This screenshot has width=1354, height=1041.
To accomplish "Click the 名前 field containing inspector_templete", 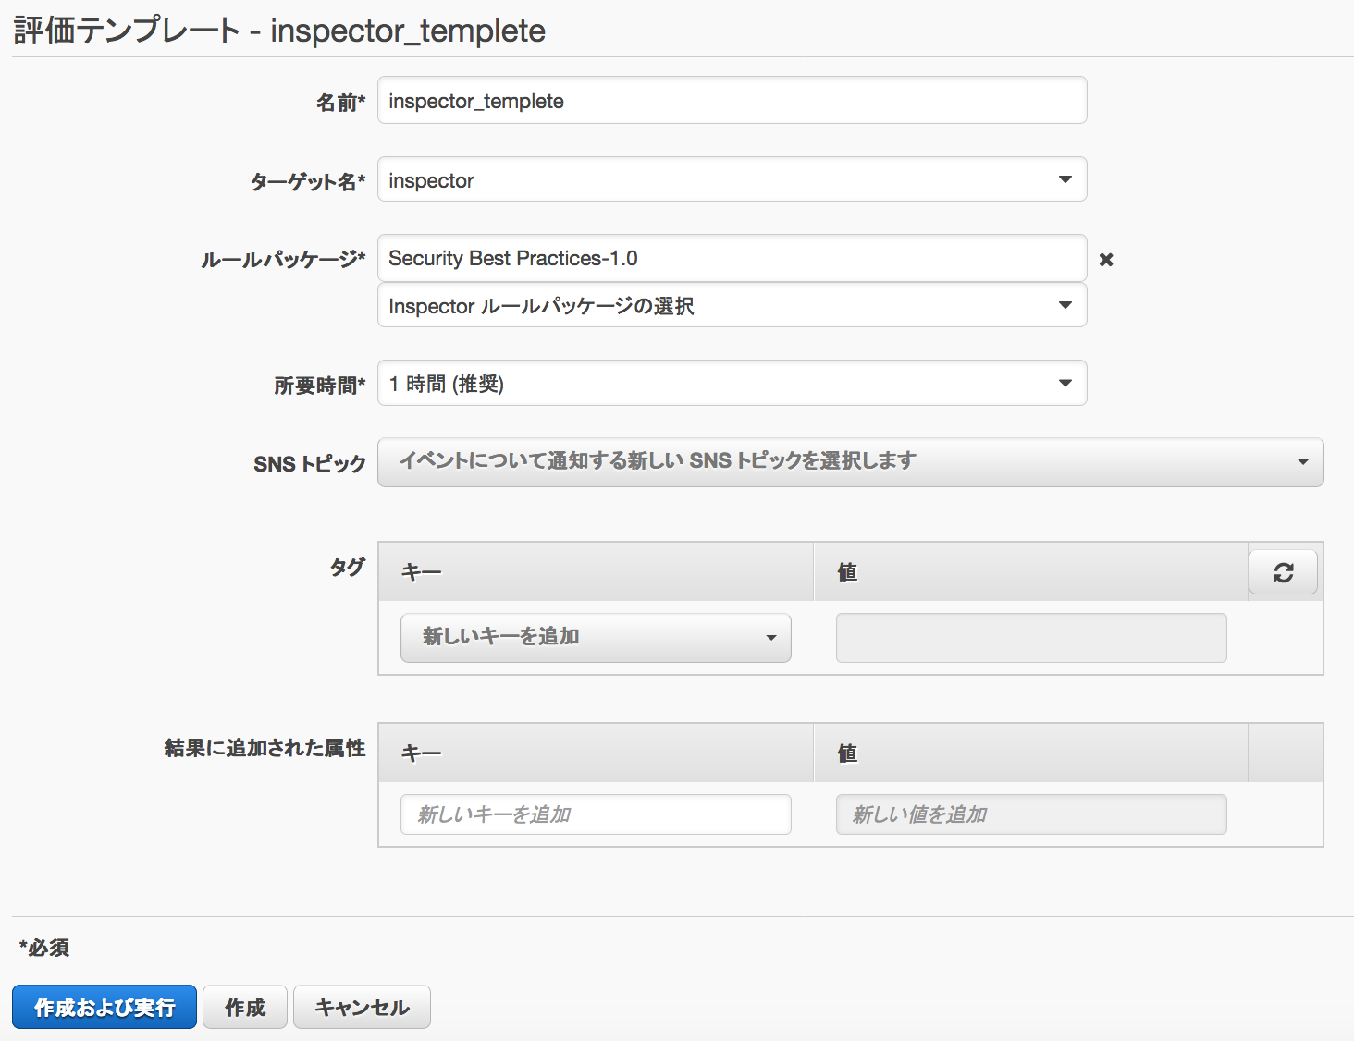I will point(731,100).
